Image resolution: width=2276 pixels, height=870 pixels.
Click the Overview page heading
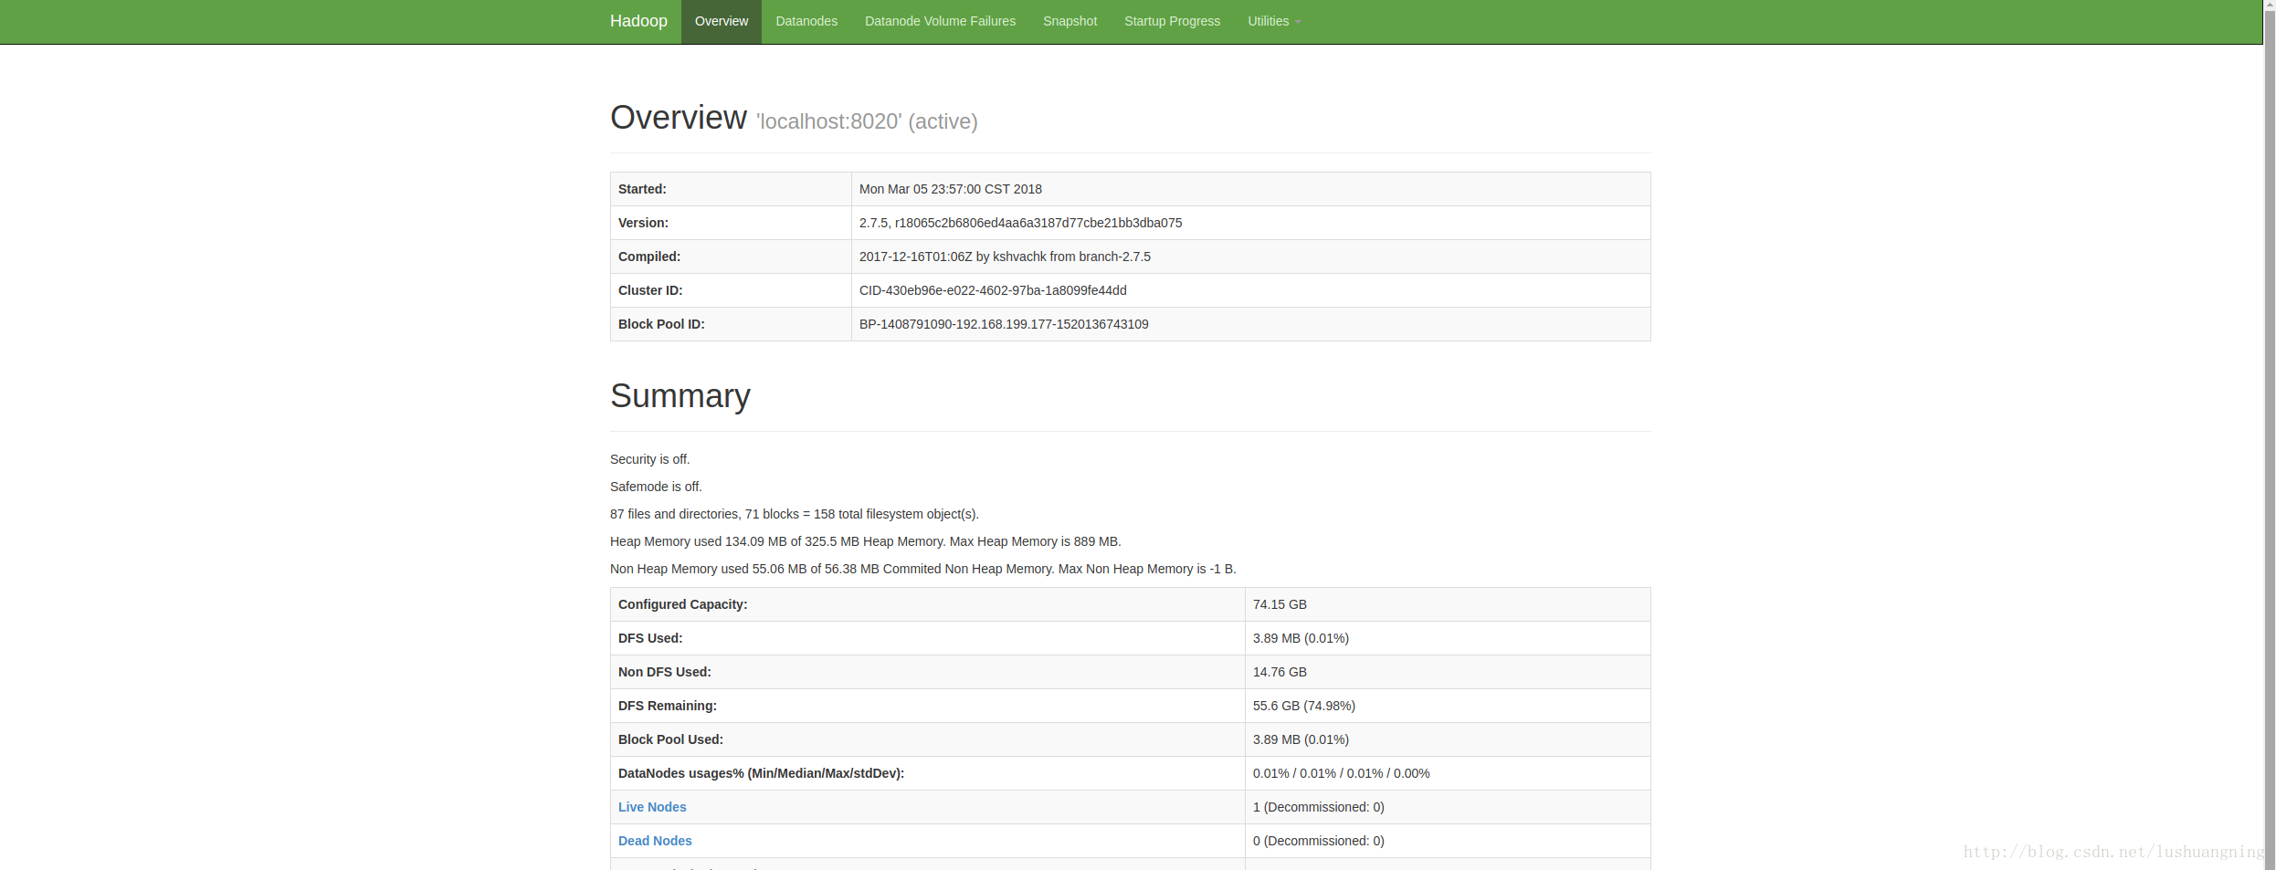tap(679, 118)
